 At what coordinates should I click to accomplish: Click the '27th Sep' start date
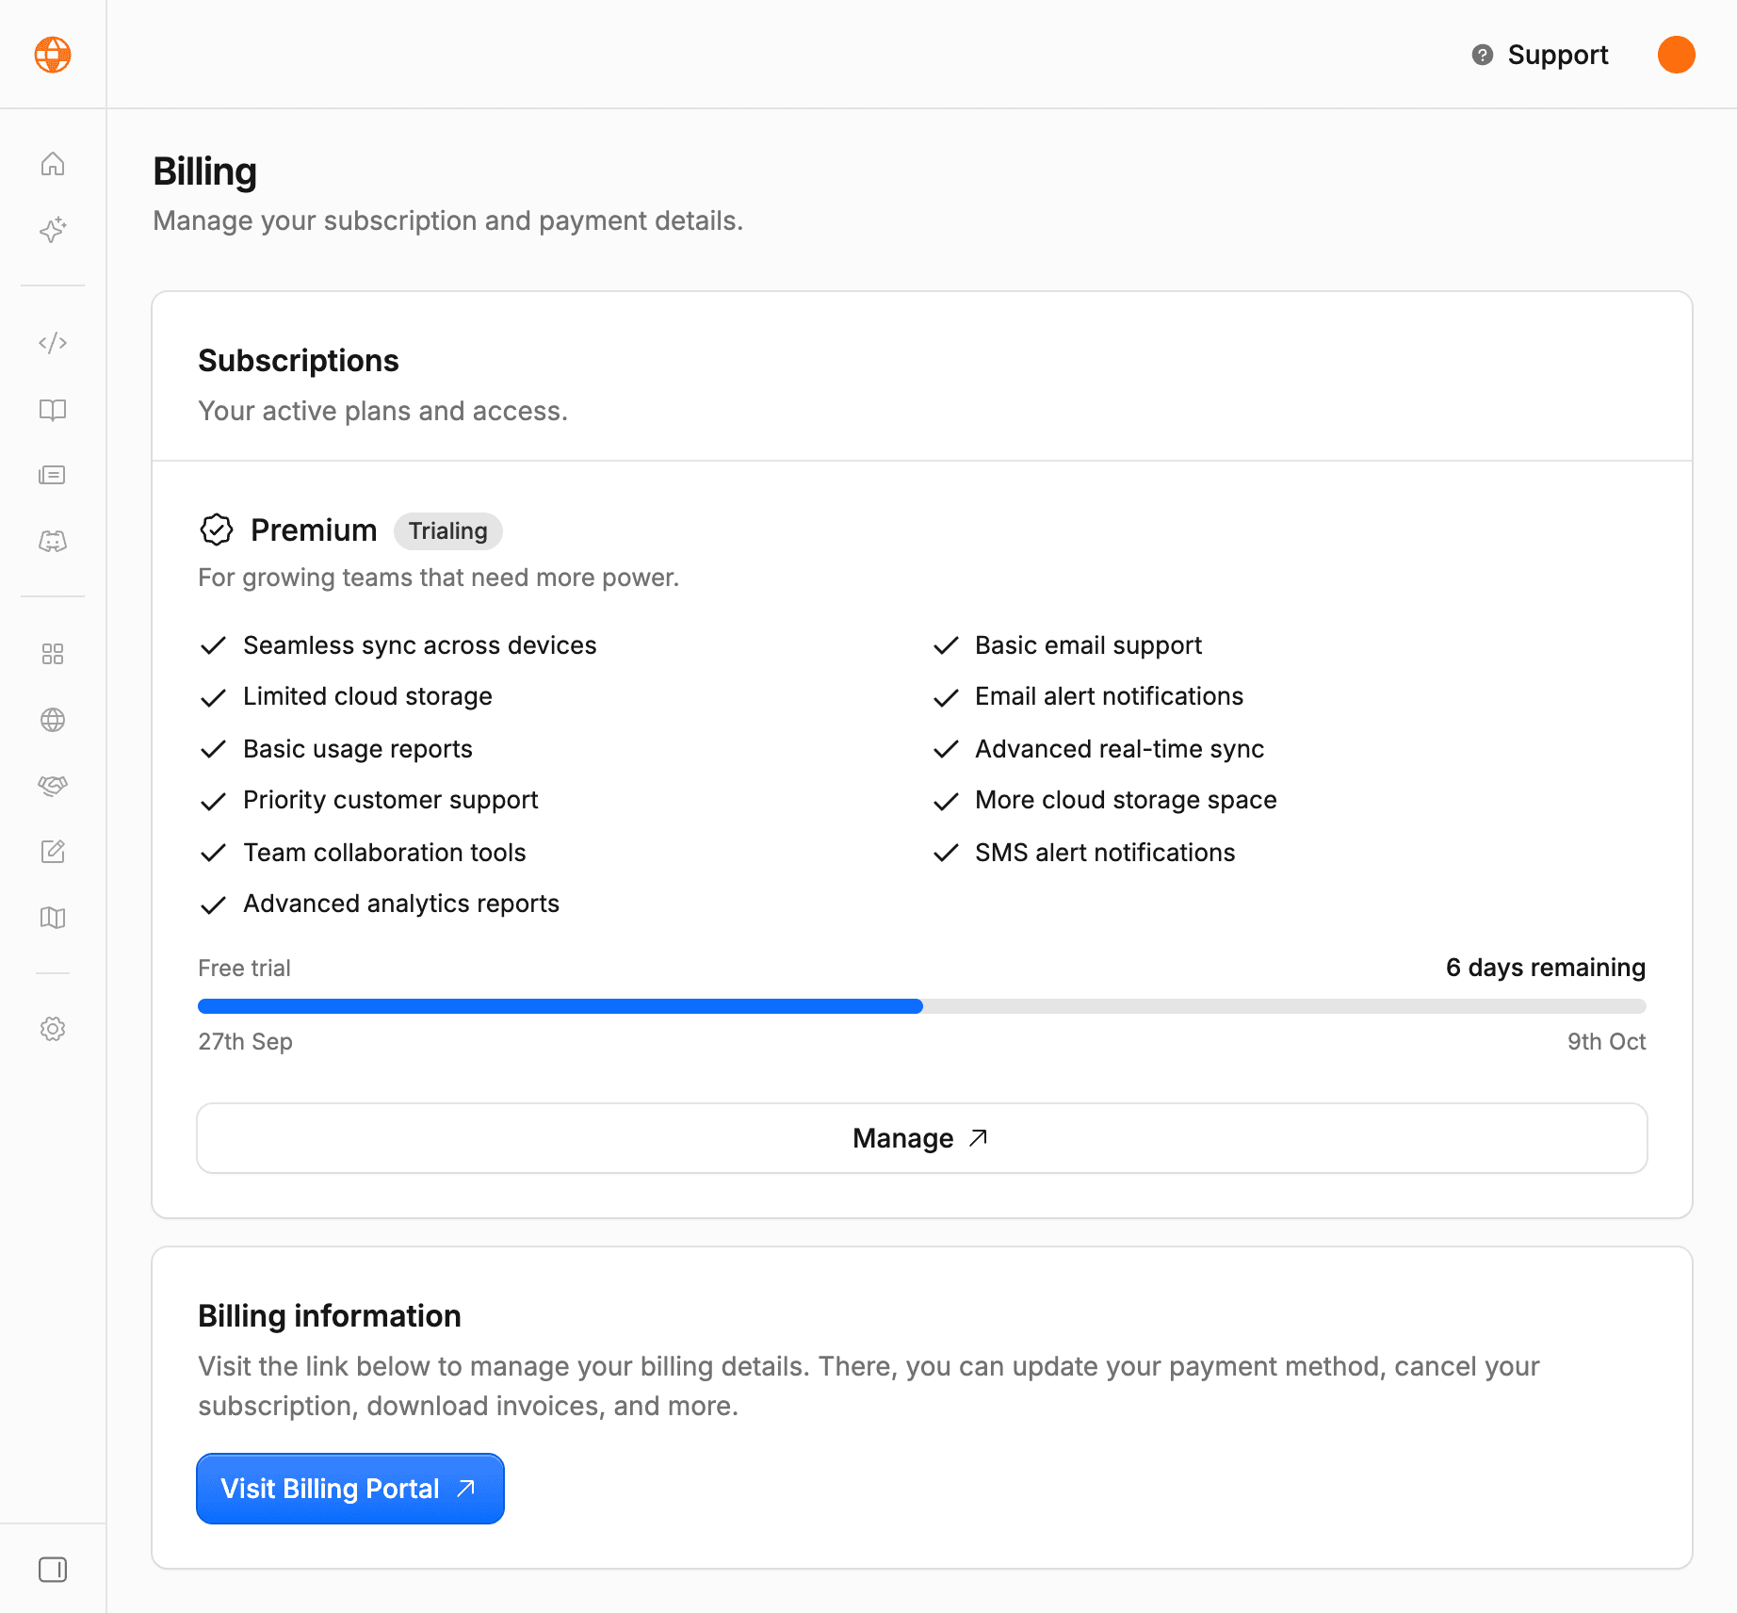click(x=245, y=1041)
